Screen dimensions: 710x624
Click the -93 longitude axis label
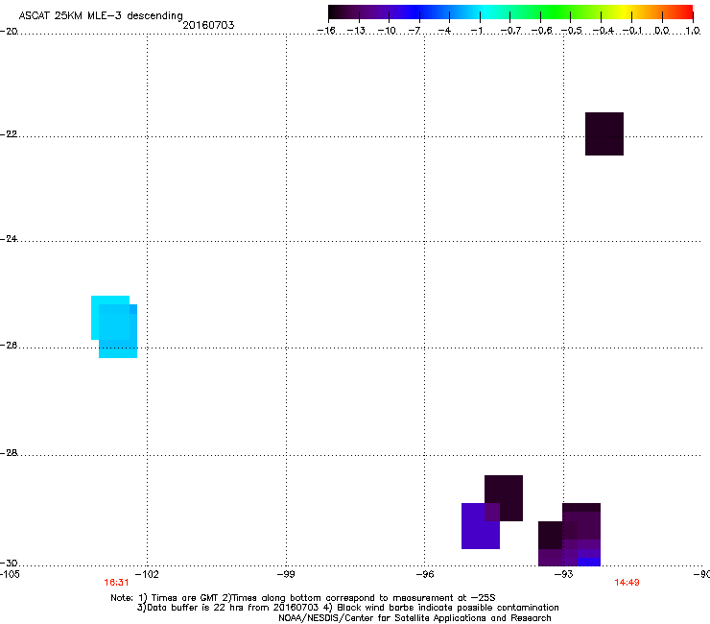564,574
